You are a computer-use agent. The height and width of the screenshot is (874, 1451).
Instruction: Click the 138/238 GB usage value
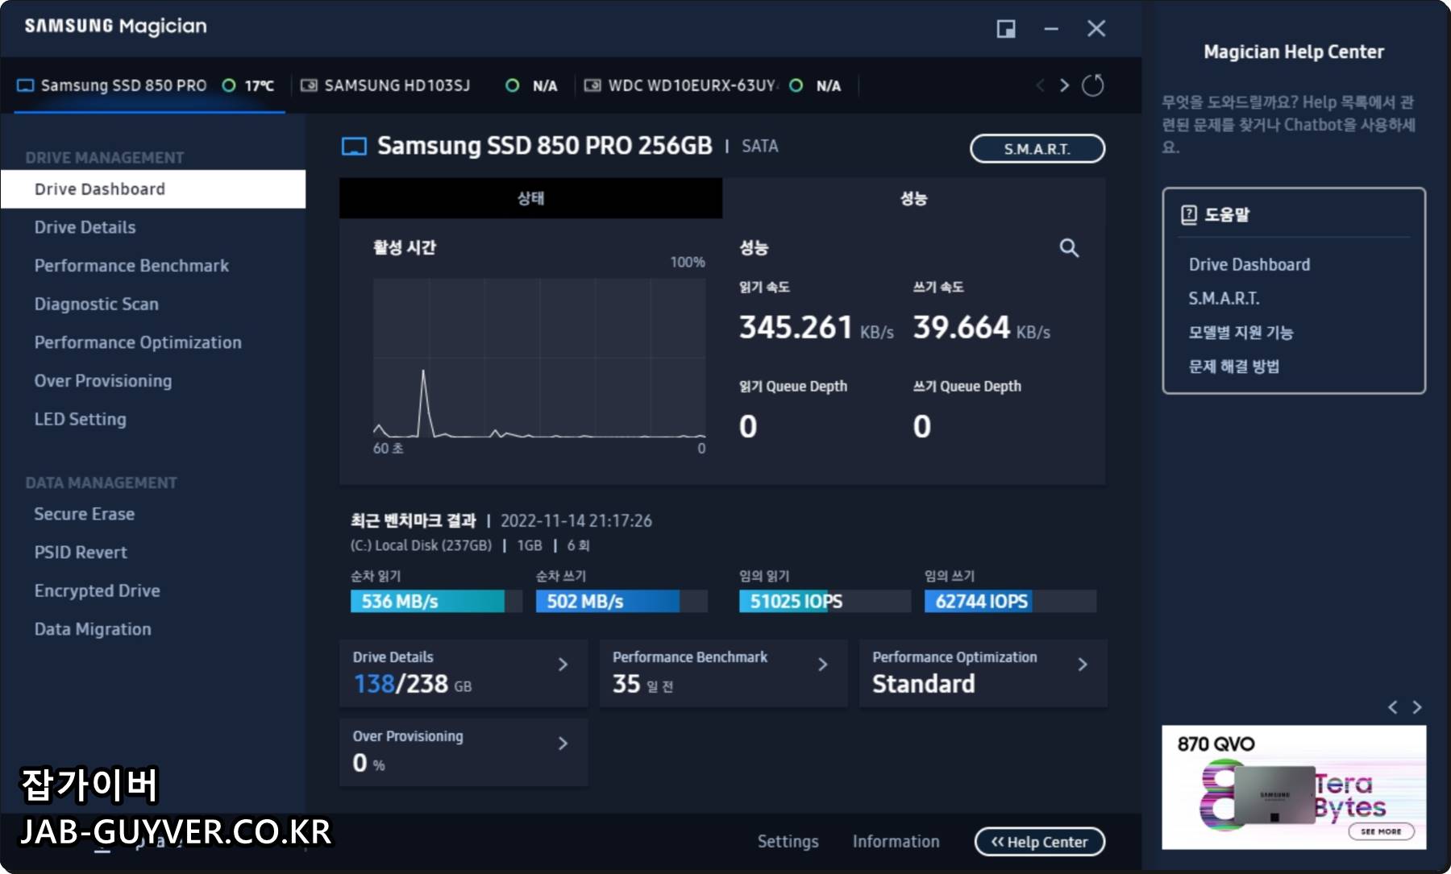tap(412, 684)
